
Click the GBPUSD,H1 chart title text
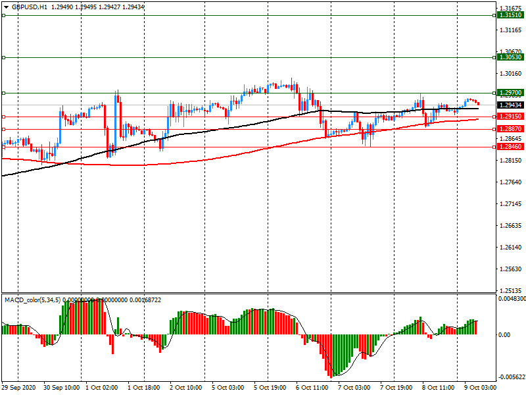pyautogui.click(x=30, y=7)
